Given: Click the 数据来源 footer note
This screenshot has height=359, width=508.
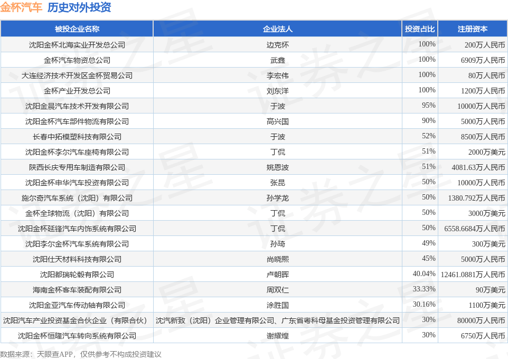Looking at the screenshot, I should pyautogui.click(x=81, y=354).
